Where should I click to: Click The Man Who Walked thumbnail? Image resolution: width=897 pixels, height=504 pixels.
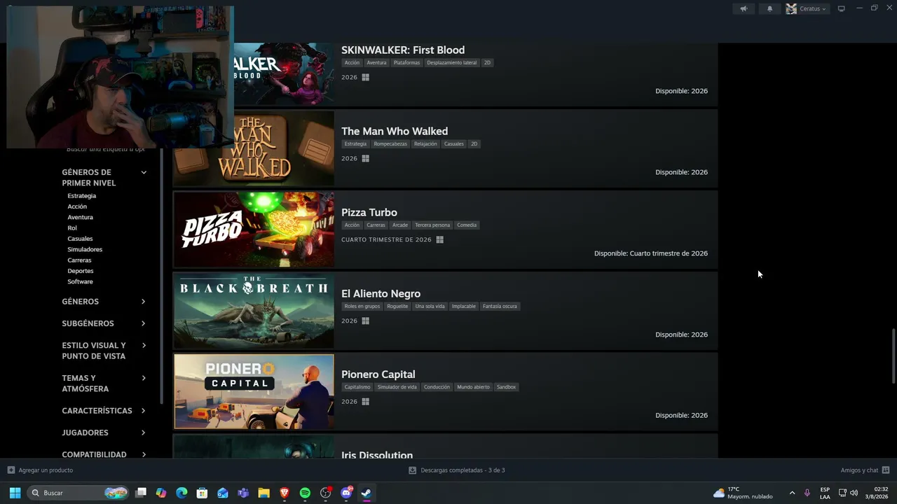[254, 148]
